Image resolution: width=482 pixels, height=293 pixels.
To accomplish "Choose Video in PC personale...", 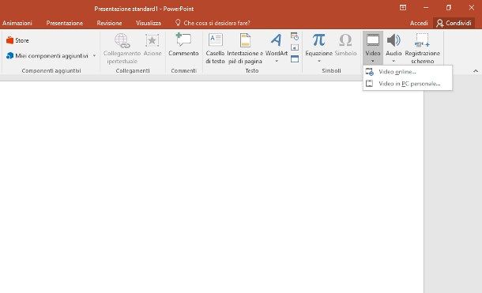I will [x=408, y=84].
